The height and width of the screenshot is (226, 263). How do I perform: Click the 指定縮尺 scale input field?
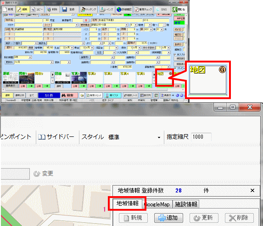201,137
